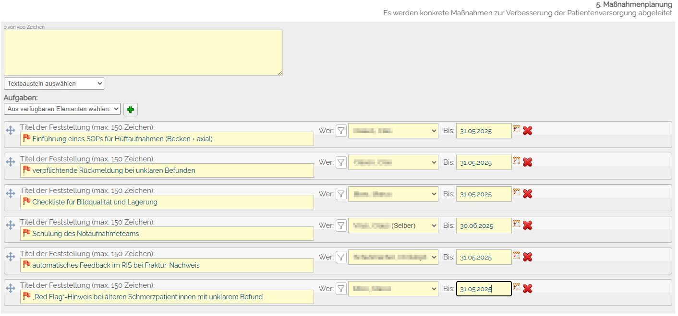Screen dimensions: 678x316
Task: Click red flag icon beside 'Einführung eines SOPs'
Action: click(26, 138)
